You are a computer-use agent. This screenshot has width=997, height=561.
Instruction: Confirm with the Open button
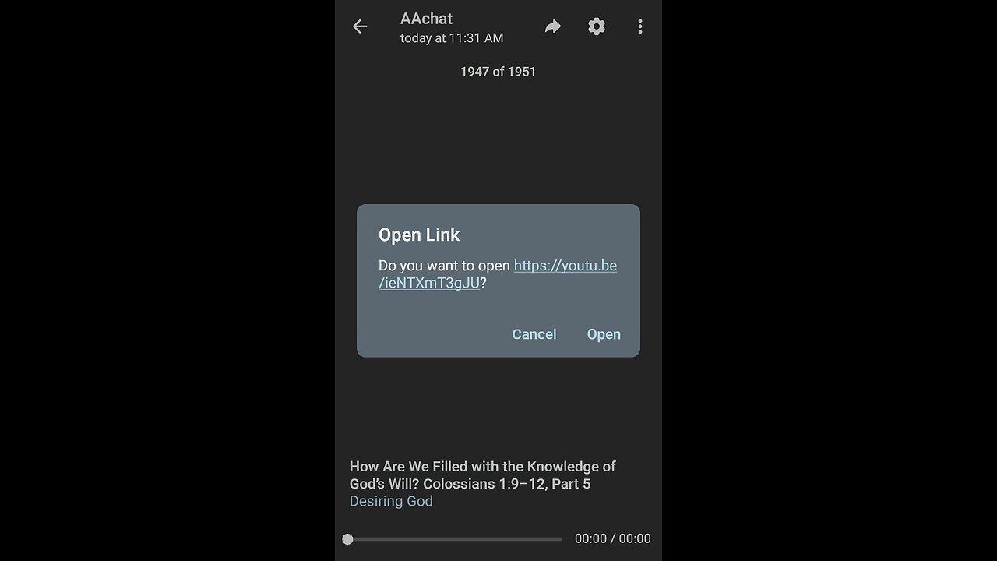point(604,334)
